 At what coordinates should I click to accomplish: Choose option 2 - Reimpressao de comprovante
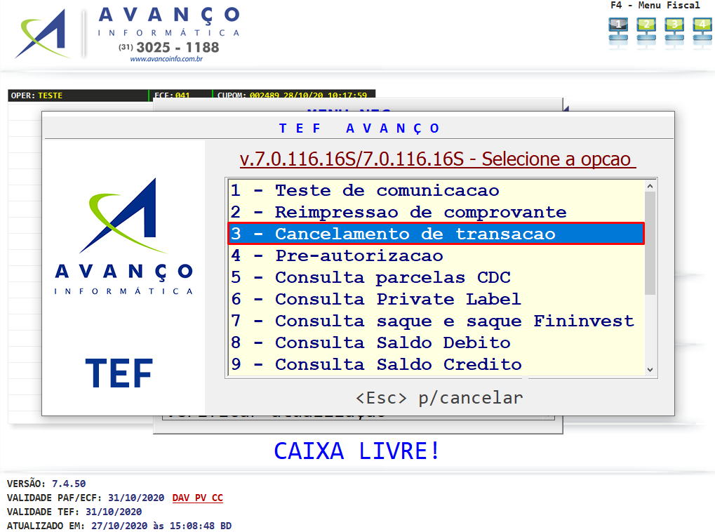click(436, 212)
